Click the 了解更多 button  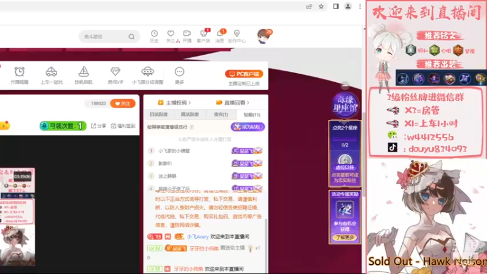point(345,237)
